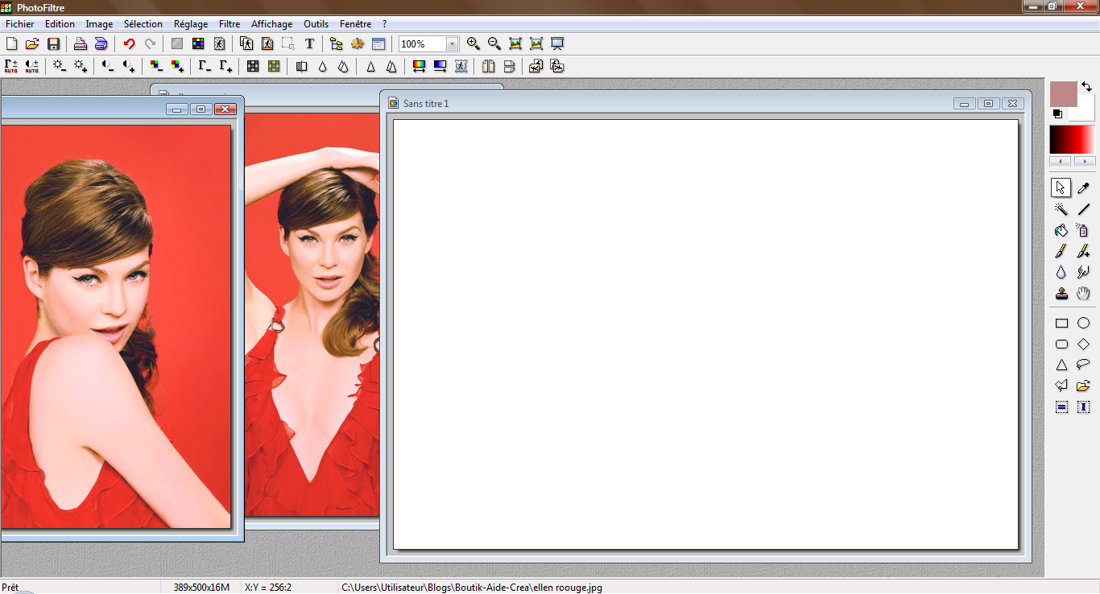Open the gradient filter icon
The width and height of the screenshot is (1100, 594).
click(x=440, y=66)
